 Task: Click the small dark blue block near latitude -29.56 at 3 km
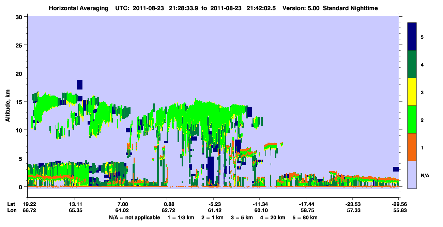[396, 169]
